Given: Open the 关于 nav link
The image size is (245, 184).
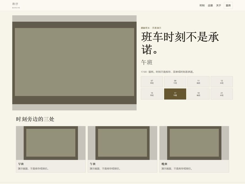Looking at the screenshot, I should pyautogui.click(x=219, y=6).
